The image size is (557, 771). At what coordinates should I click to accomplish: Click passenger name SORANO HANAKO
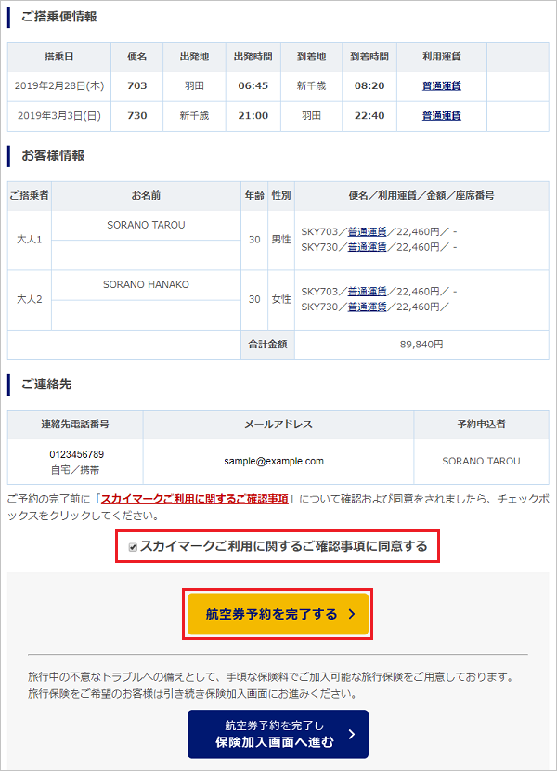(x=146, y=284)
